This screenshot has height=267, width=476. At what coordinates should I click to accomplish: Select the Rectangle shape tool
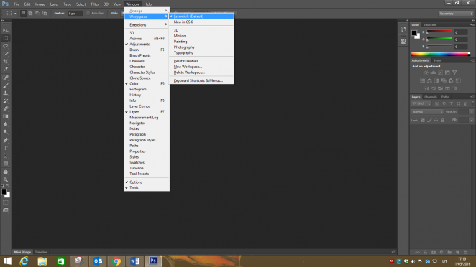[6, 164]
